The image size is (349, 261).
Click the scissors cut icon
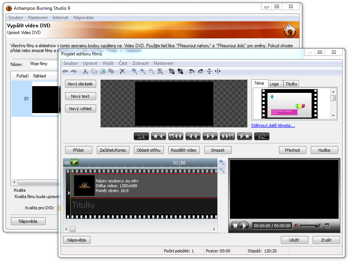85,71
